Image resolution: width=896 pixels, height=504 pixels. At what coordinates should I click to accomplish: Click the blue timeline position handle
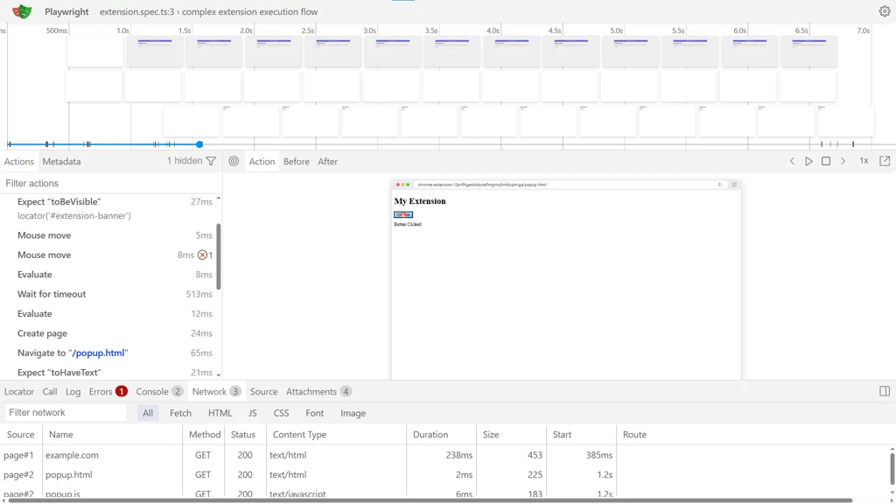pos(199,144)
